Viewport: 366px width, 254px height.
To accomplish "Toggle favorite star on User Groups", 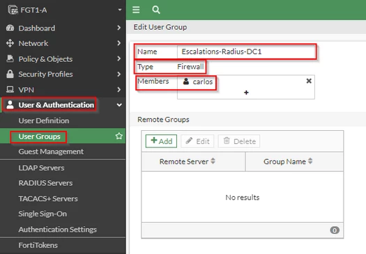I will 119,136.
